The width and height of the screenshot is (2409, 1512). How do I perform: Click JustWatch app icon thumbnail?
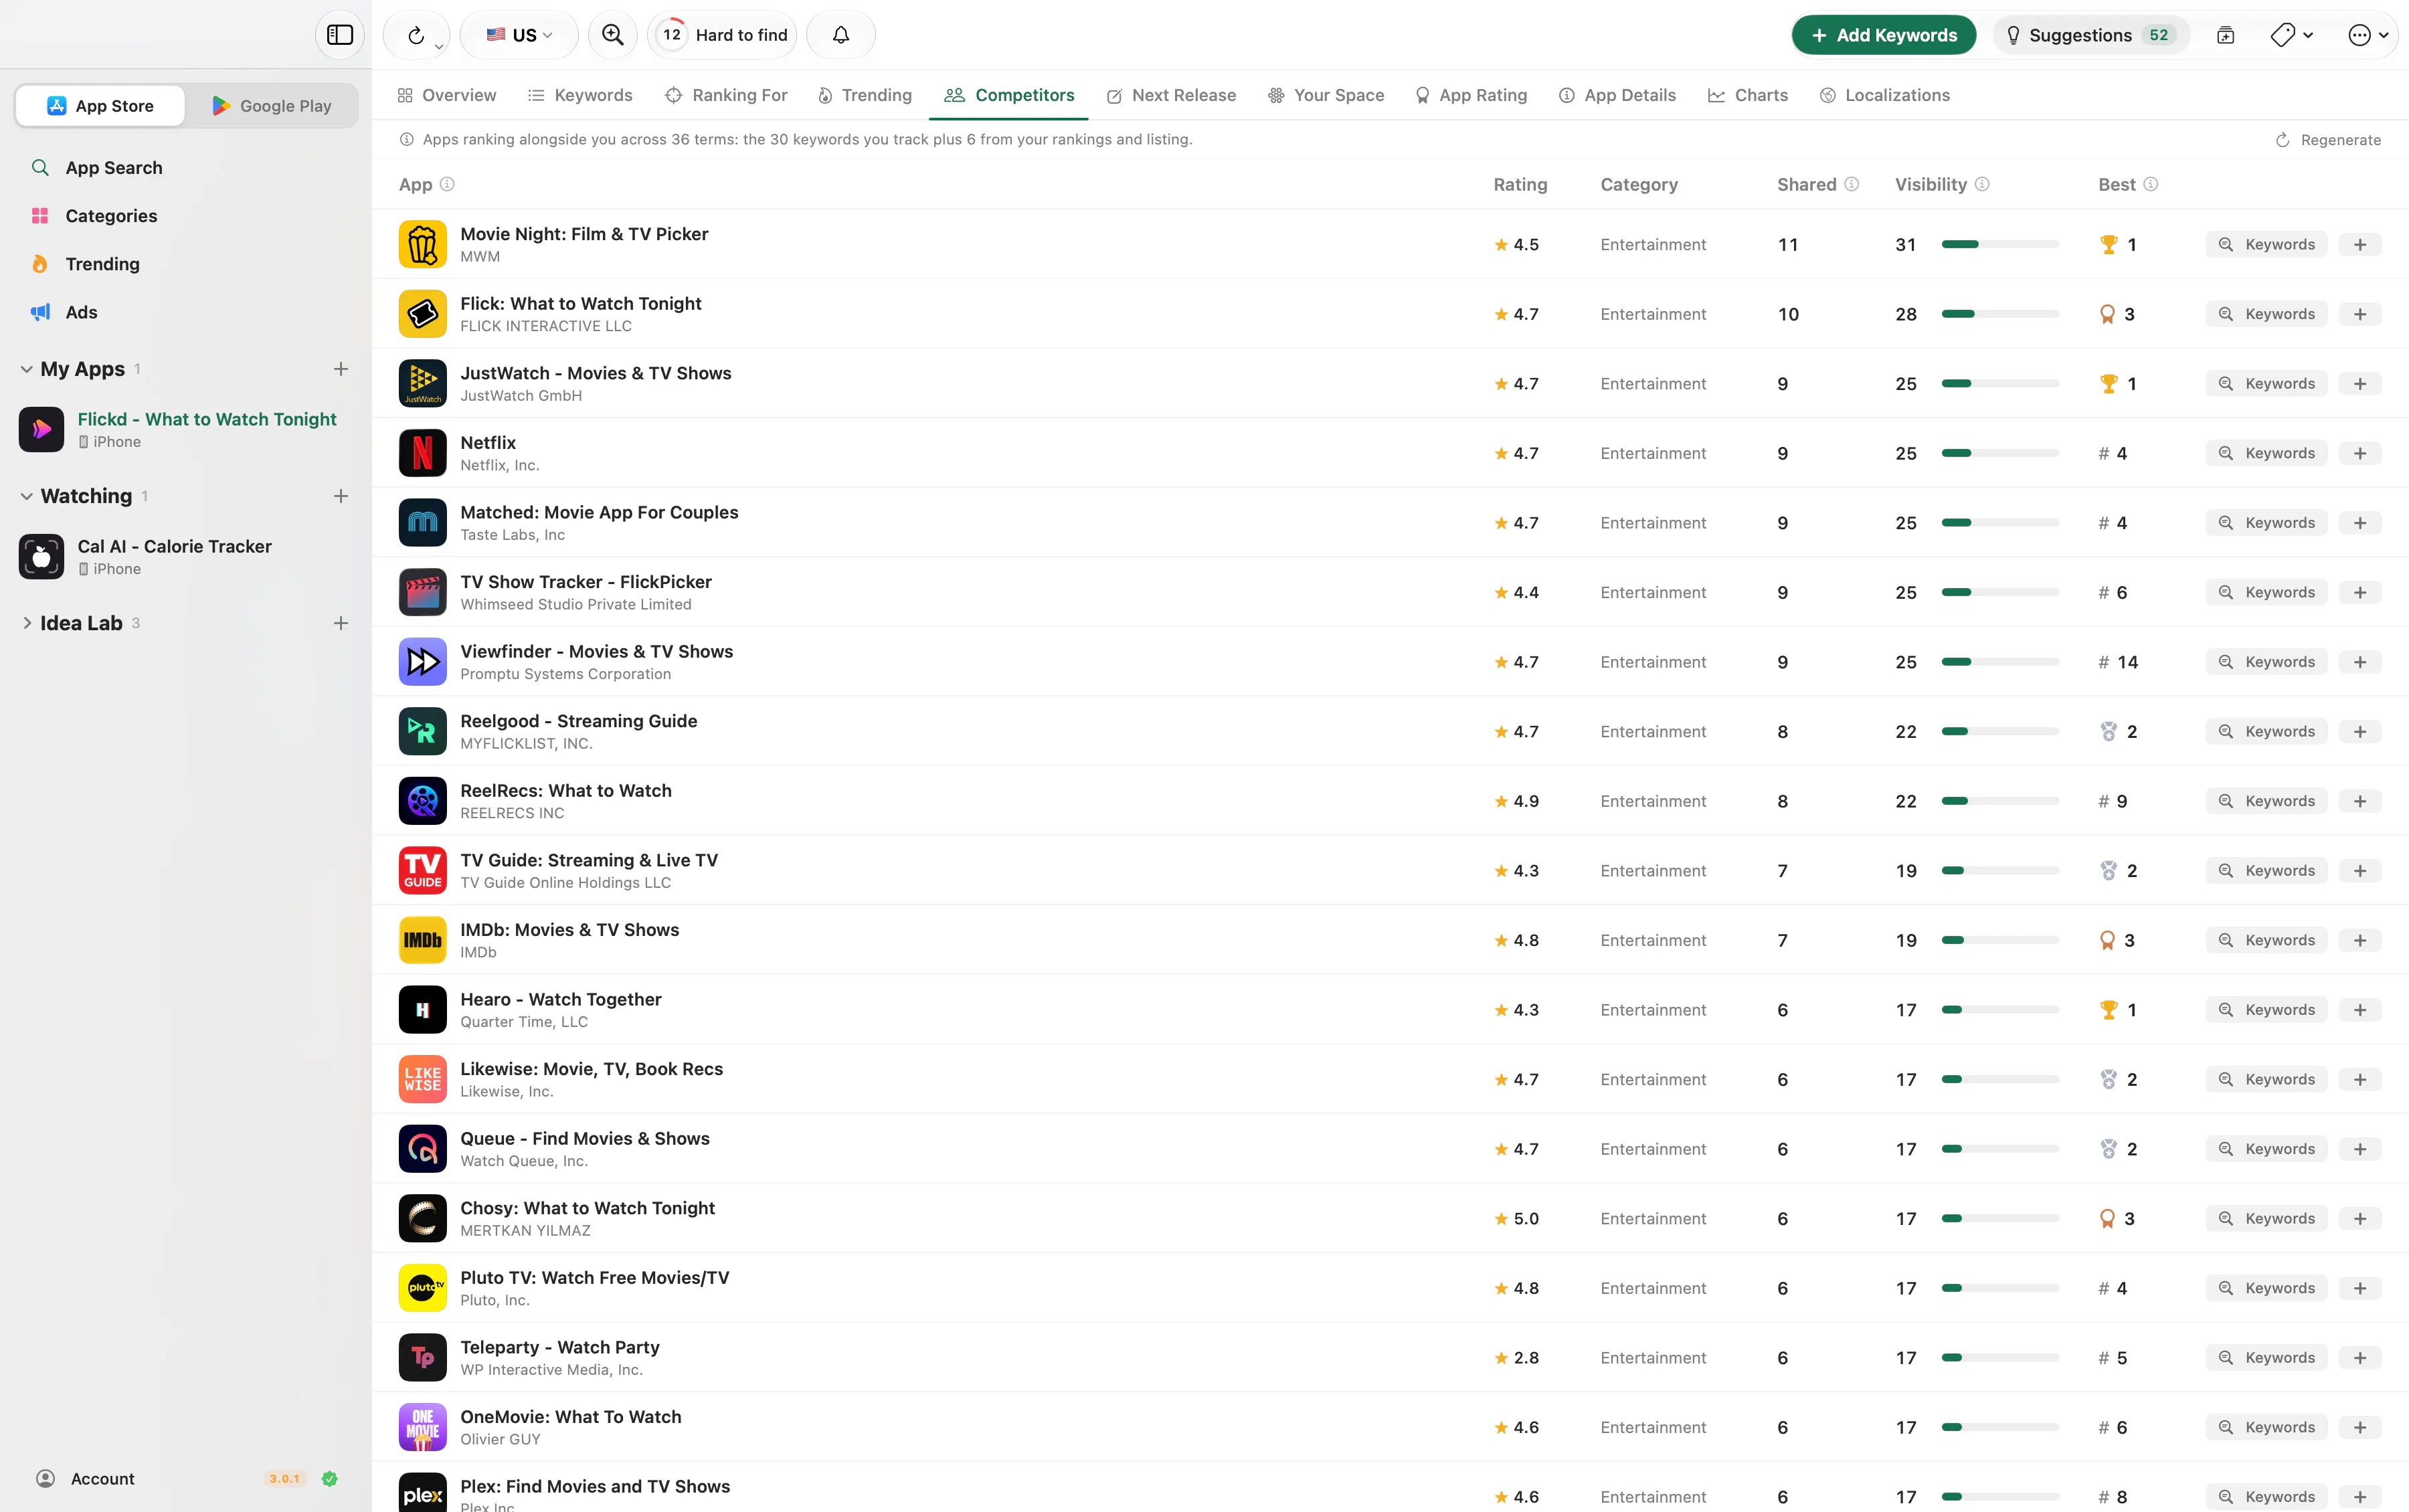pyautogui.click(x=422, y=384)
